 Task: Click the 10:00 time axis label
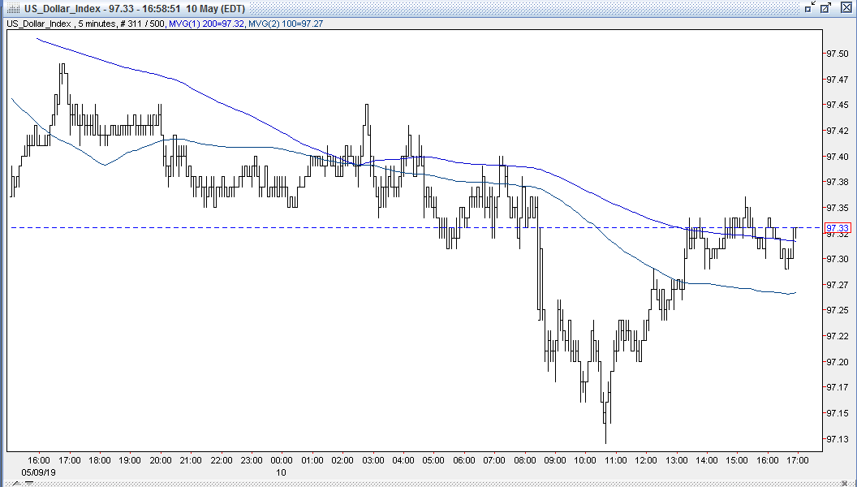tap(585, 460)
